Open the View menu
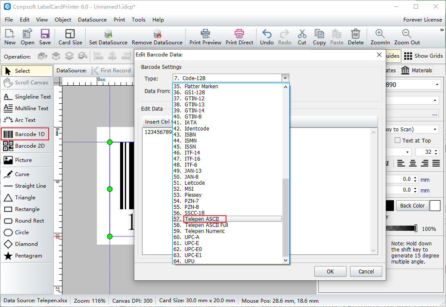 point(42,20)
